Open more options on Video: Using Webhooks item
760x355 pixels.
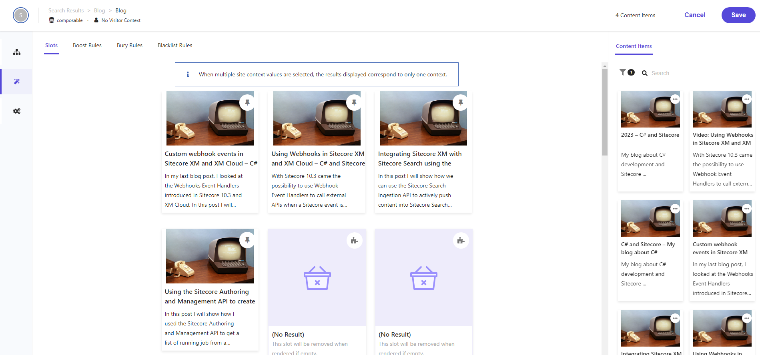coord(747,99)
